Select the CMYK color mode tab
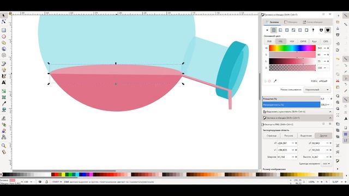The height and width of the screenshot is (196, 349). (x=303, y=41)
